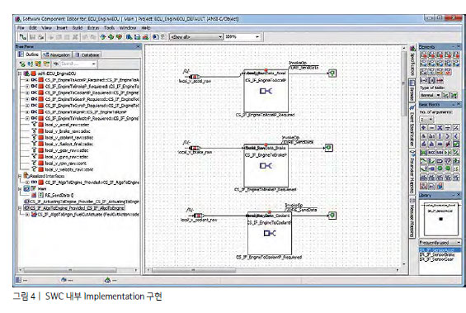Expand the CS_IF_EngineToGearP_Required tree node
The height and width of the screenshot is (313, 466).
(x=27, y=99)
